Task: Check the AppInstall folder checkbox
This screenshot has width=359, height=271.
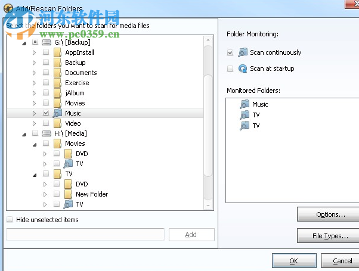Action: [x=46, y=52]
